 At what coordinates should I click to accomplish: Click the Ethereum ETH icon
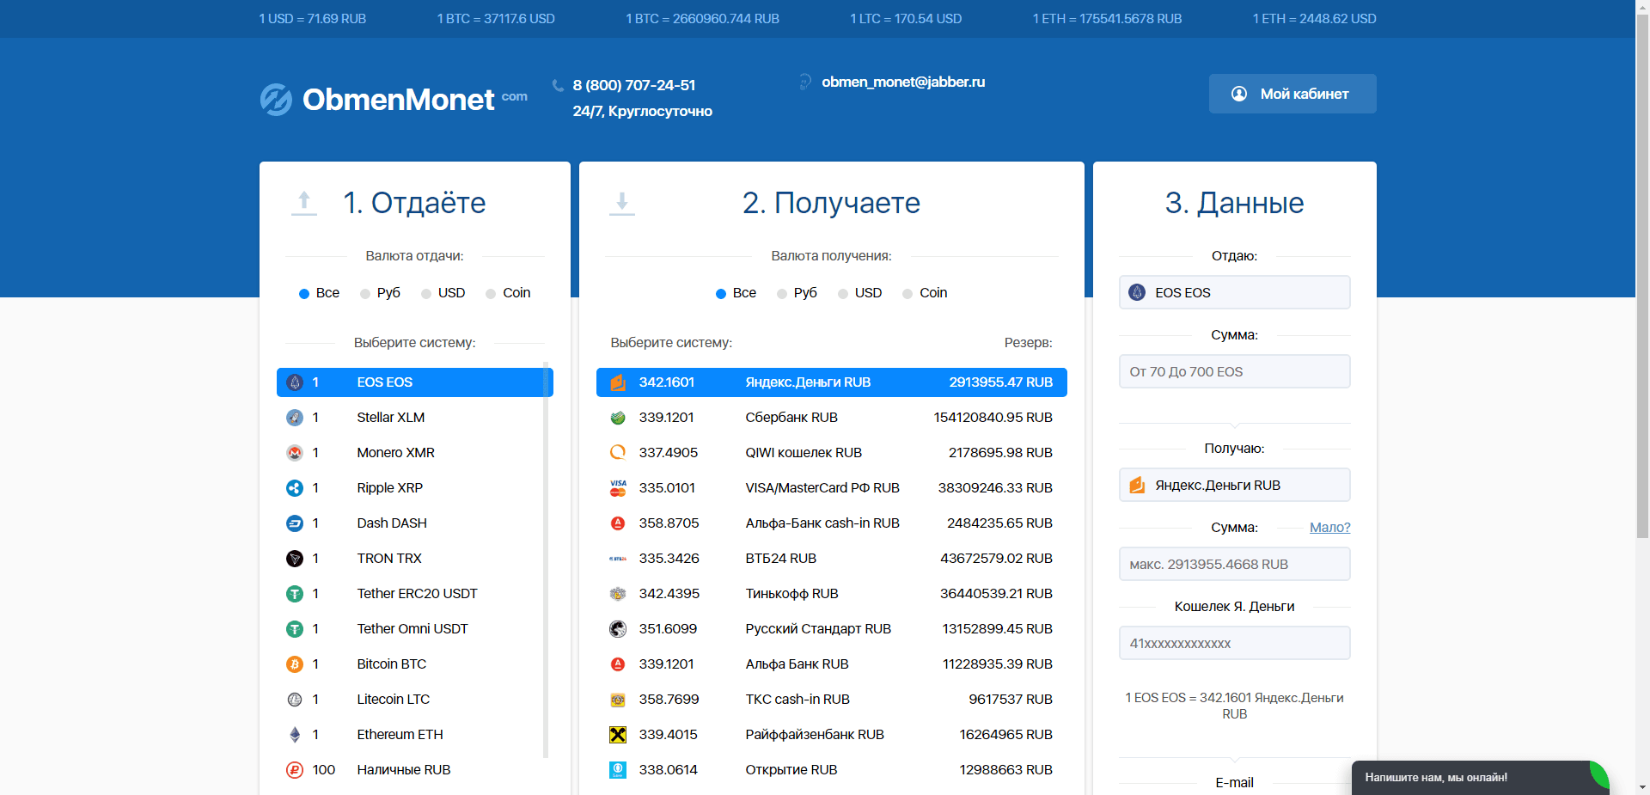click(295, 734)
